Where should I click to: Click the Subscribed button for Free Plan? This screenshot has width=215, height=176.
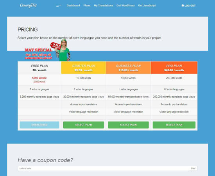(39, 125)
